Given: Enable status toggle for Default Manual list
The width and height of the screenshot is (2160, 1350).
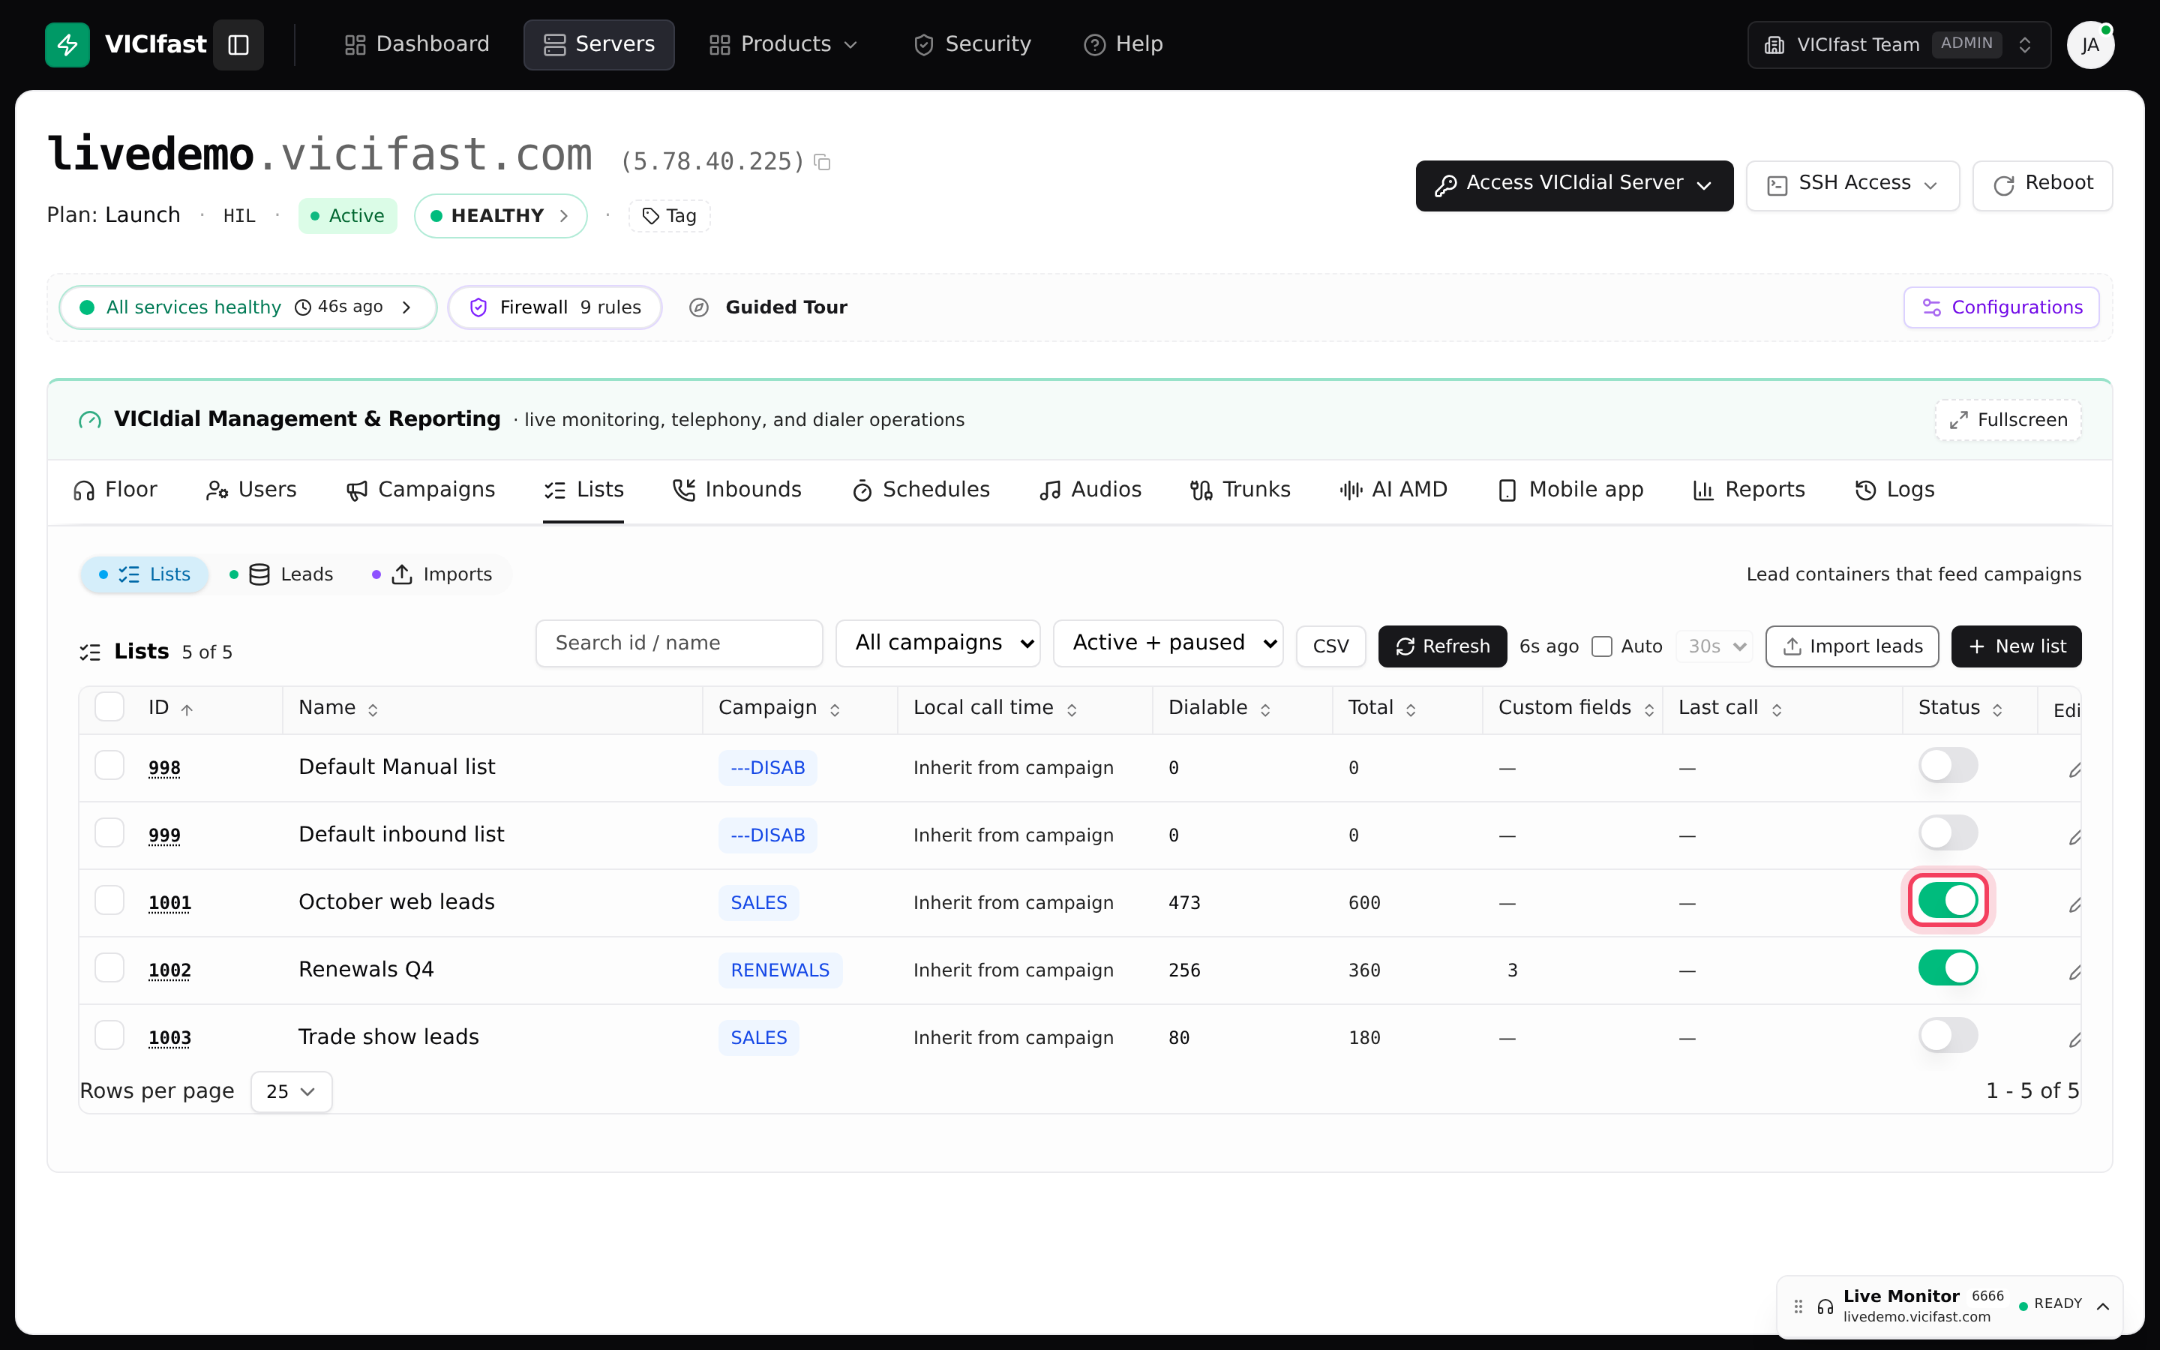Looking at the screenshot, I should pos(1948,766).
